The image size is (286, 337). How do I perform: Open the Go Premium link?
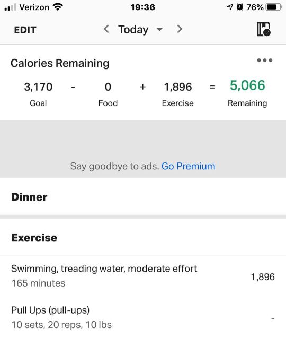[188, 166]
